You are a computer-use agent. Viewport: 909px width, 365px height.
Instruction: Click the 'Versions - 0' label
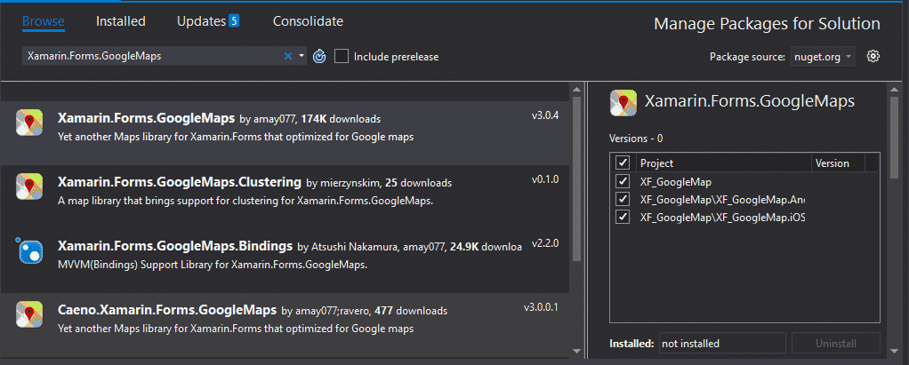point(636,139)
